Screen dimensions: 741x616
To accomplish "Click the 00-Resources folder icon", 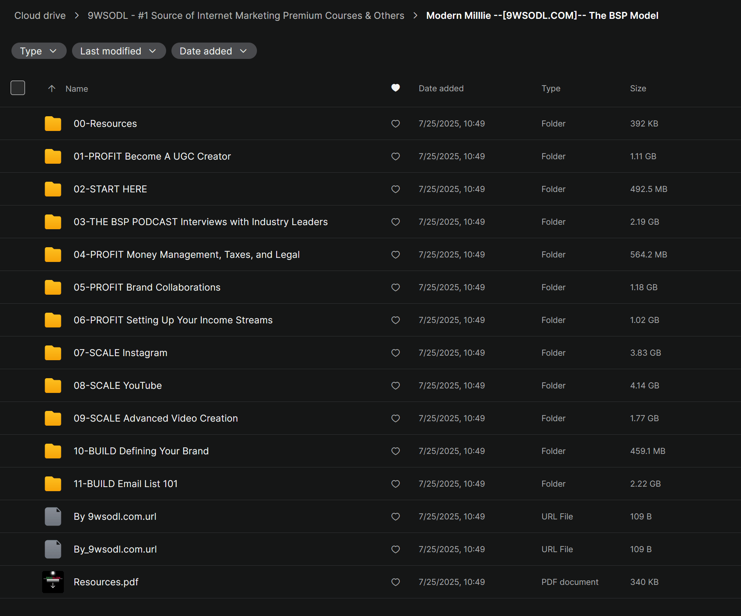I will click(x=53, y=124).
